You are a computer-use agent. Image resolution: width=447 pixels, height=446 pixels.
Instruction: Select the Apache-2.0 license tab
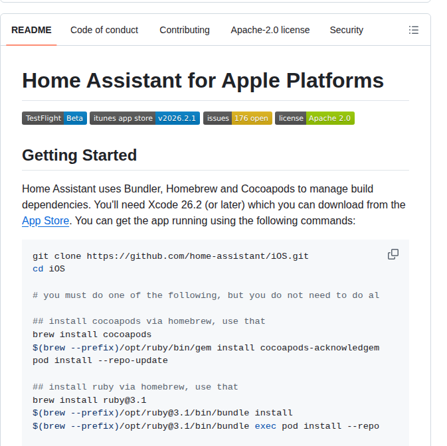[x=270, y=30]
